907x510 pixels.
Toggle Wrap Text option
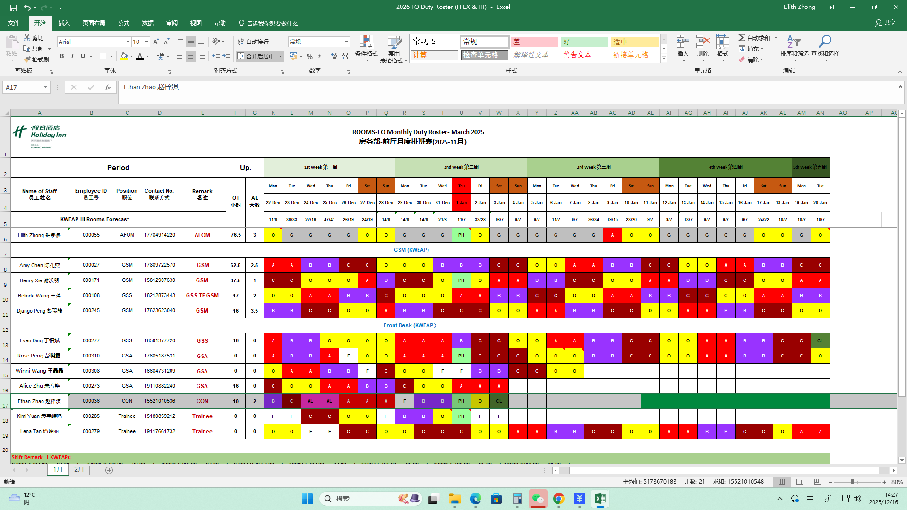253,42
